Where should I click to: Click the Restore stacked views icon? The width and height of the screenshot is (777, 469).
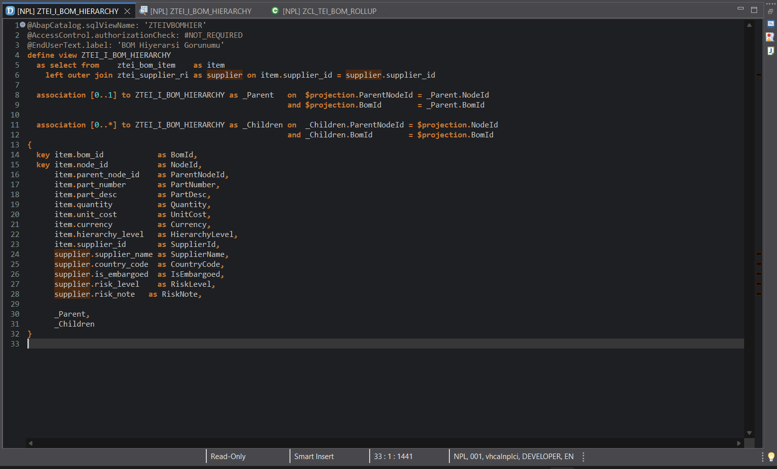tap(771, 11)
